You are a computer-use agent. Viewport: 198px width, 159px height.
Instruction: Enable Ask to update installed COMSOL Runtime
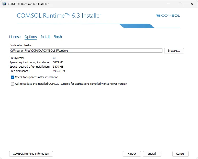[x=12, y=84]
